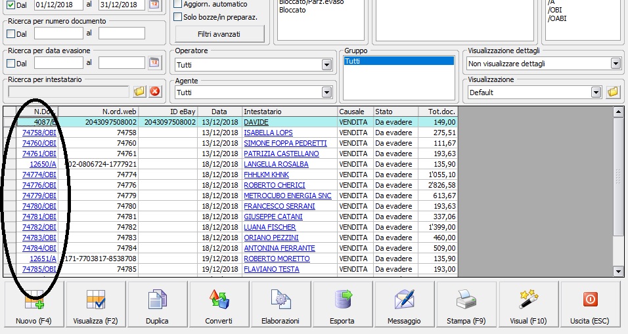The width and height of the screenshot is (628, 334).
Task: Open the ISABELLA LOPS customer link
Action: [268, 133]
